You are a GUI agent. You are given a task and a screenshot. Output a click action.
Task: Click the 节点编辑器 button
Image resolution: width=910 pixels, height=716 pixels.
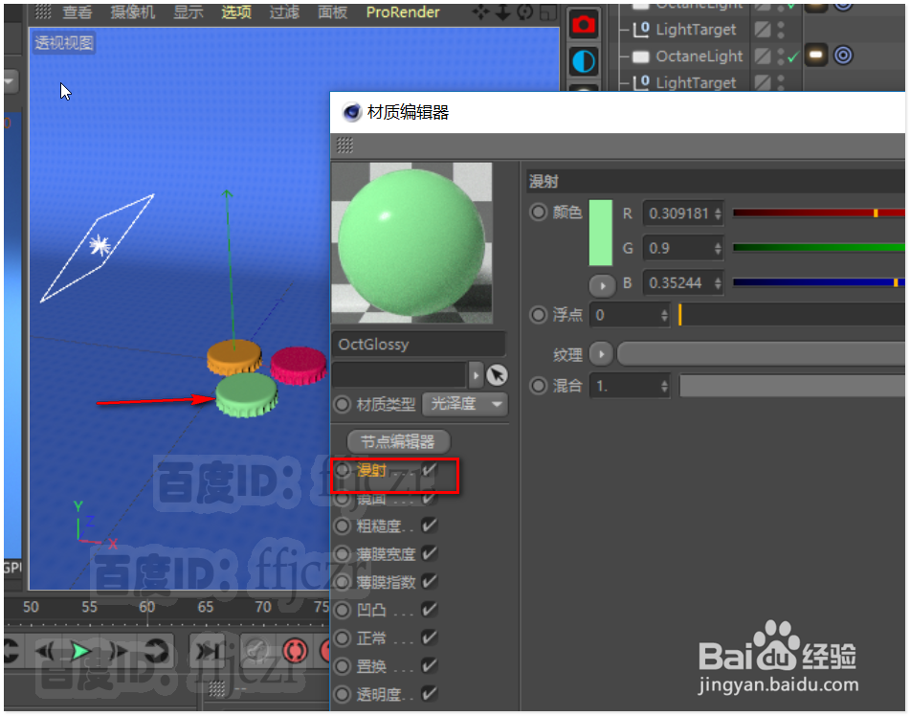397,442
